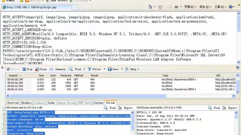Open the Home button dropdown arrow
Image resolution: width=241 pixels, height=135 pixels.
point(155,7)
